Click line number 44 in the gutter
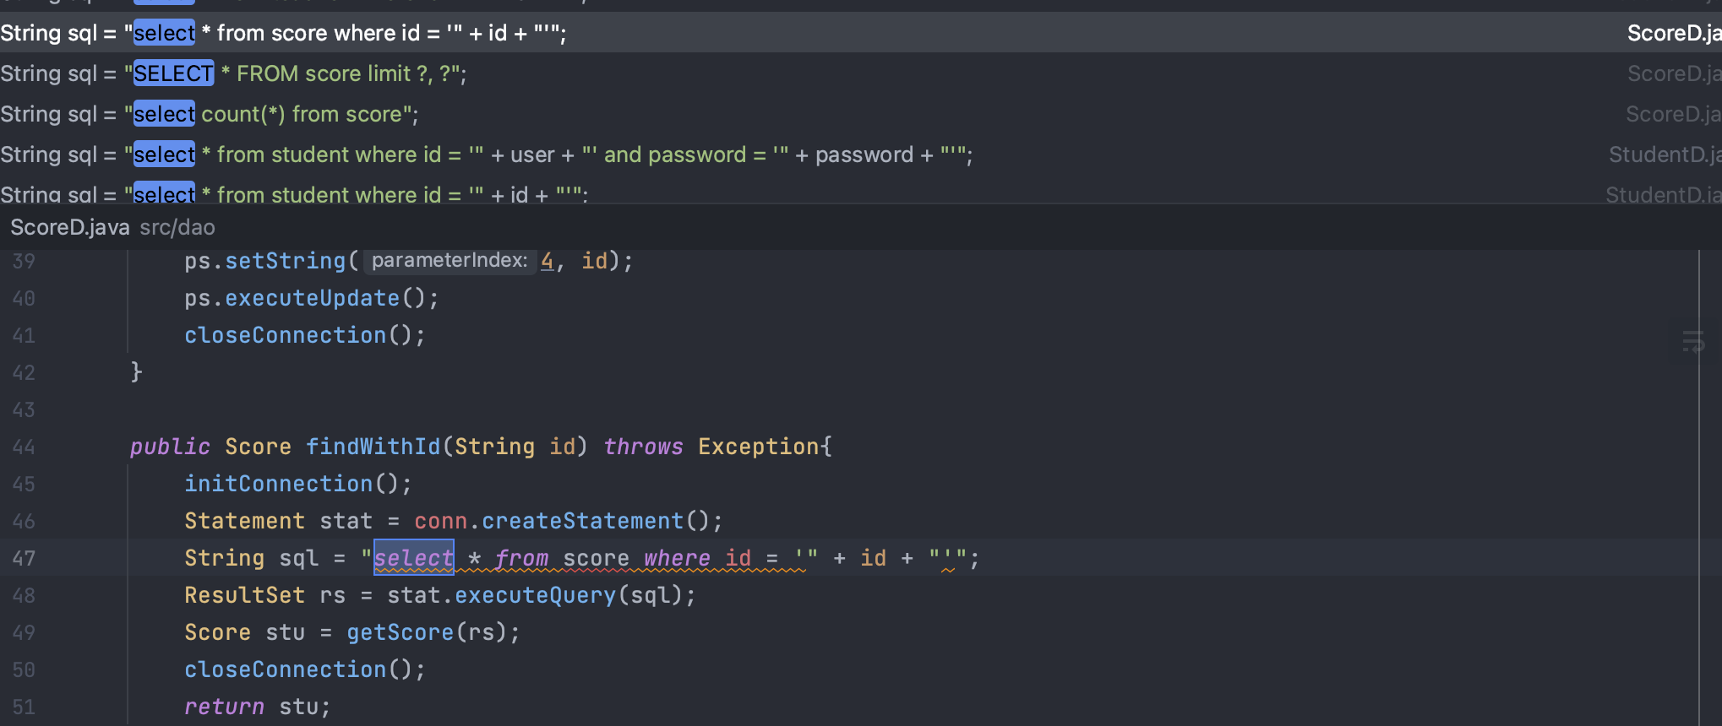Image resolution: width=1722 pixels, height=726 pixels. (x=24, y=447)
